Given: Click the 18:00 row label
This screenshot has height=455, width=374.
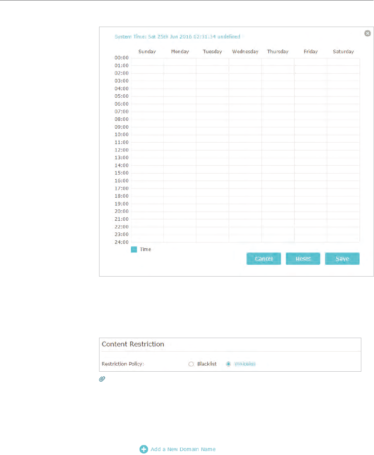Looking at the screenshot, I should point(121,196).
